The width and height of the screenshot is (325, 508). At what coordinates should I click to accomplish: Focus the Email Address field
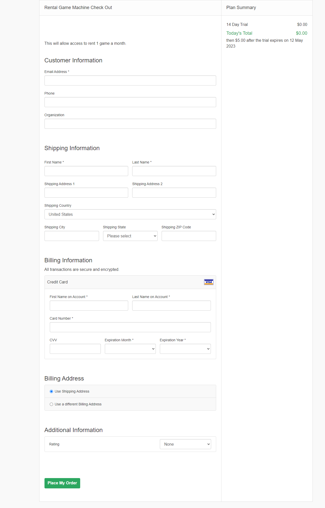pyautogui.click(x=130, y=80)
